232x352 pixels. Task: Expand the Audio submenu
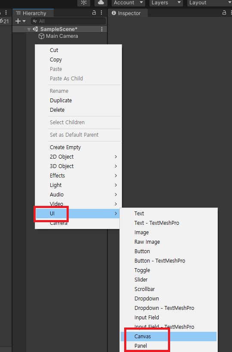pos(78,194)
